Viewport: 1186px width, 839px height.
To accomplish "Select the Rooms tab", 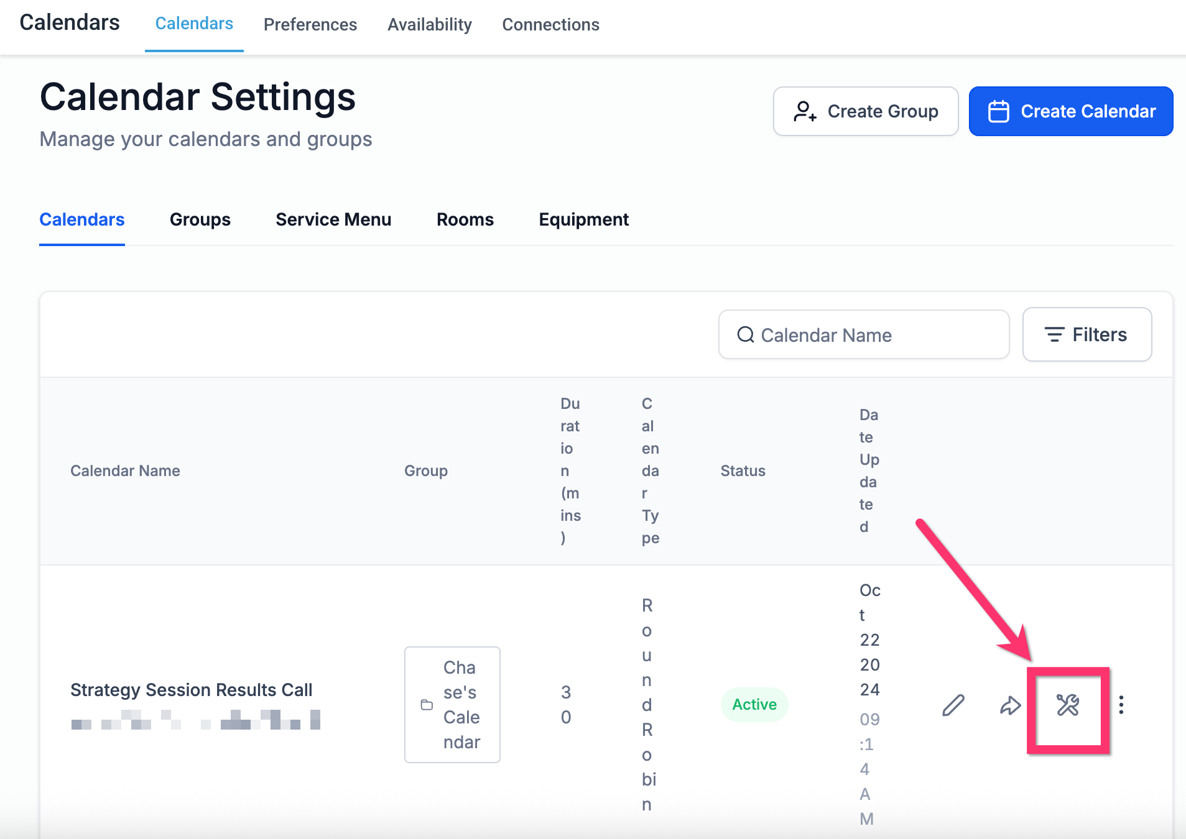I will tap(465, 219).
